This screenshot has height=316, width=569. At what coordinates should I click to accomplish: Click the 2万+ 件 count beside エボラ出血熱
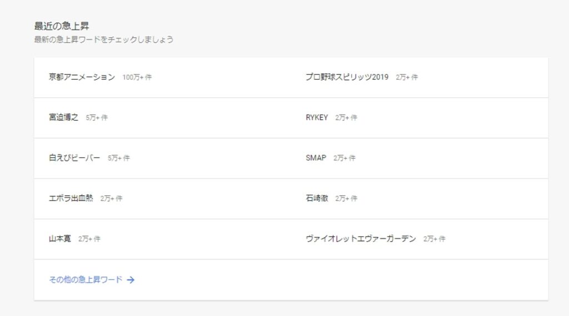pos(111,198)
